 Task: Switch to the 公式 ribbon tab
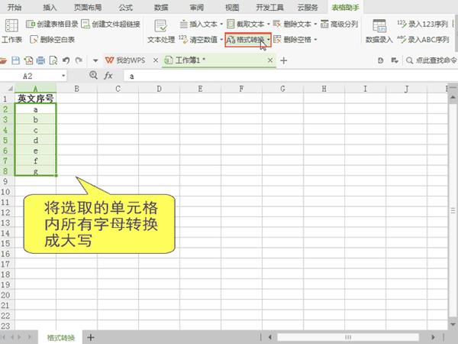(x=126, y=7)
